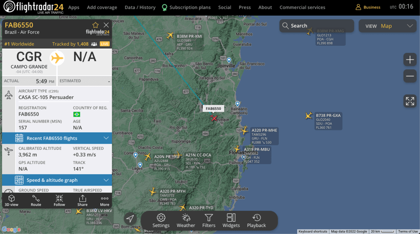Screen dimensions: 420x234
Task: Click the vertical speed +0.33 m/s value
Action: pyautogui.click(x=85, y=155)
